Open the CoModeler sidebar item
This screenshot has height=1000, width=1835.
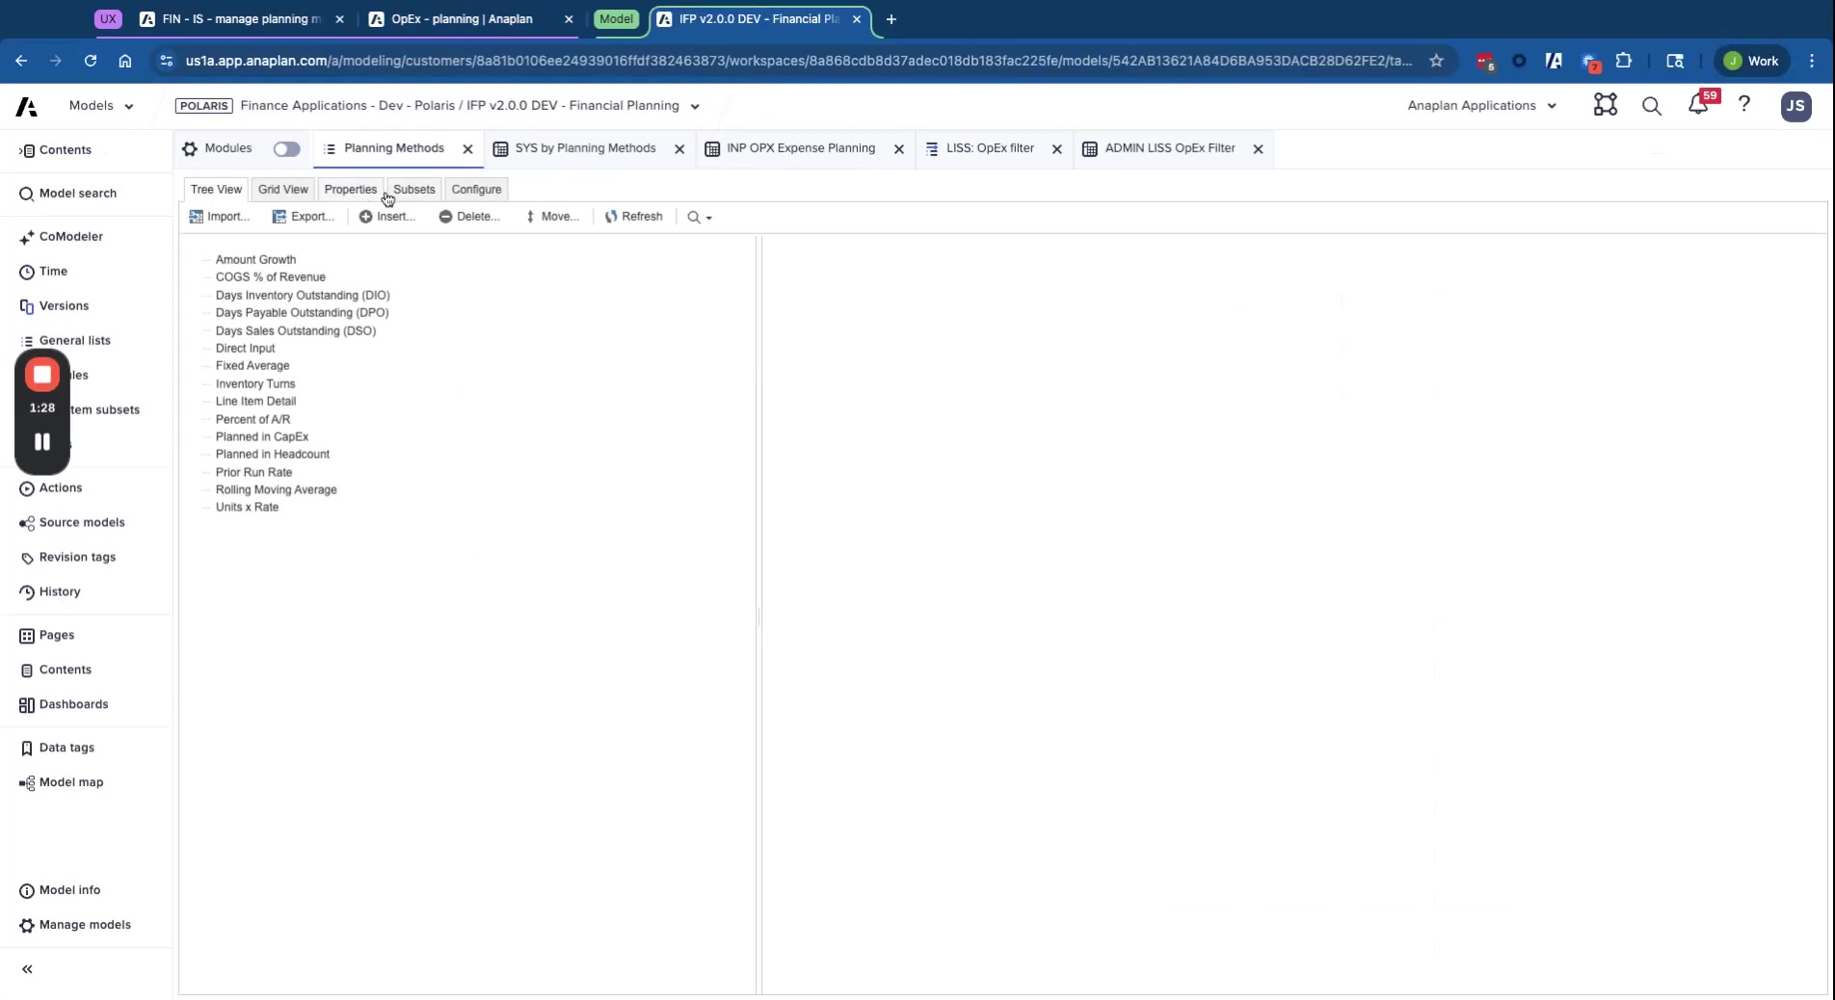[70, 236]
